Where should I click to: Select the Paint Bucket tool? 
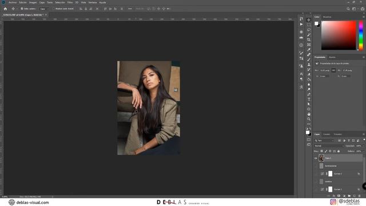pyautogui.click(x=309, y=80)
